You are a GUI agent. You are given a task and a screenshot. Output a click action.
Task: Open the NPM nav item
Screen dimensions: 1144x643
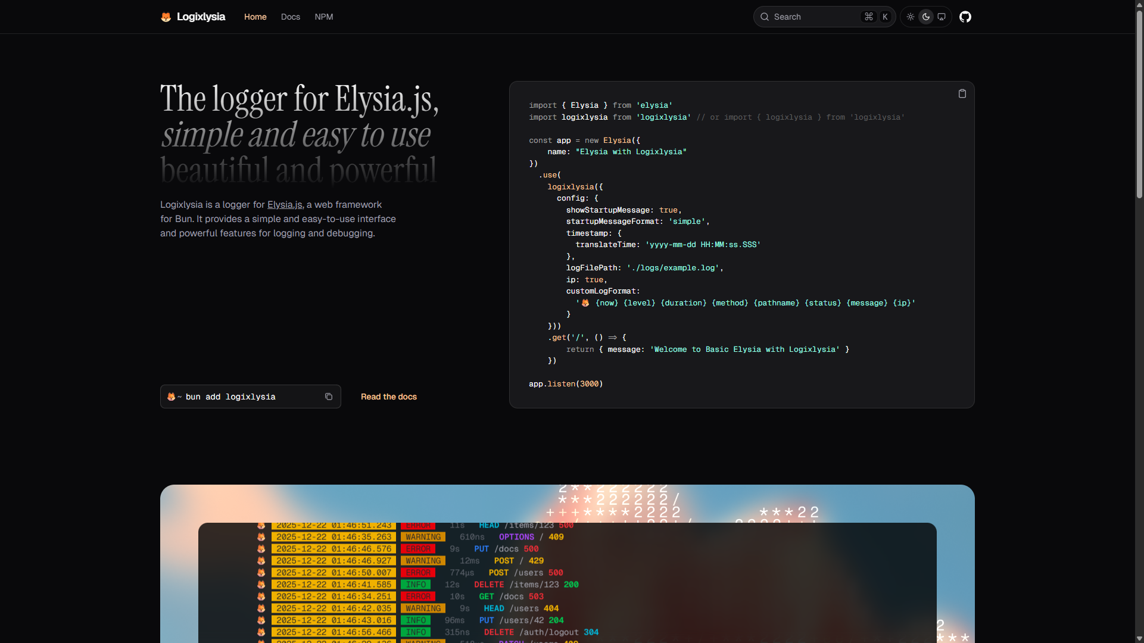point(323,17)
